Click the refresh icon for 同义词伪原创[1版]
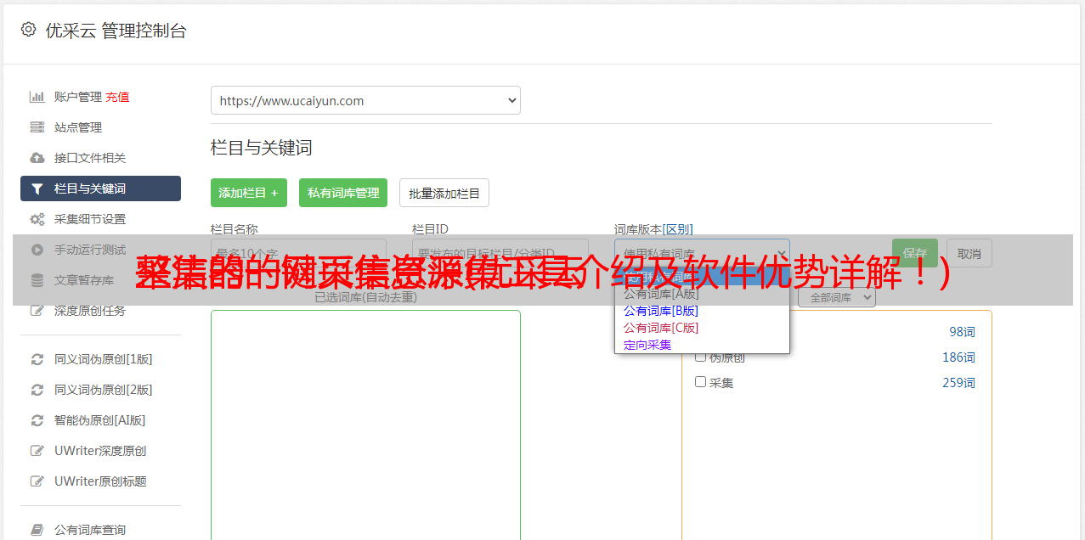 point(37,359)
